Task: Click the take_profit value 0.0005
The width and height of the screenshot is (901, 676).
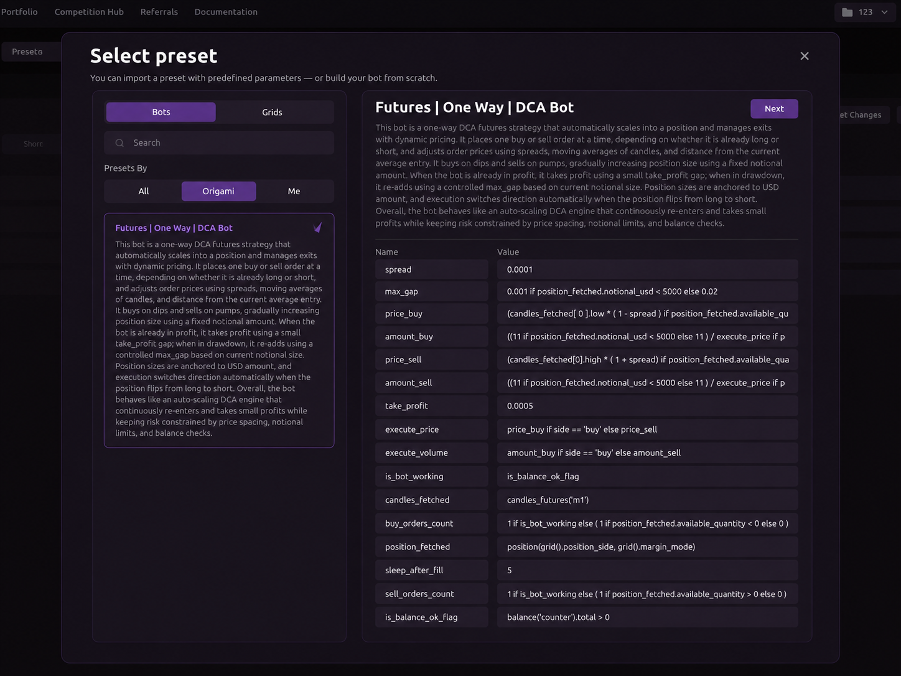Action: [647, 406]
